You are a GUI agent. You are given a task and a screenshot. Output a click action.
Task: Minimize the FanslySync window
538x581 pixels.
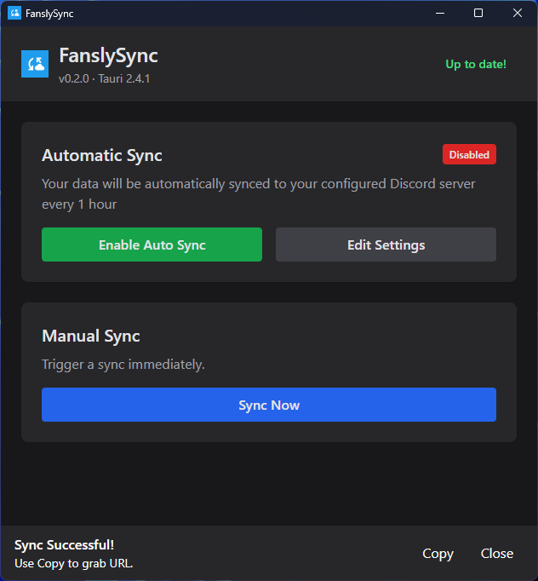(x=439, y=13)
